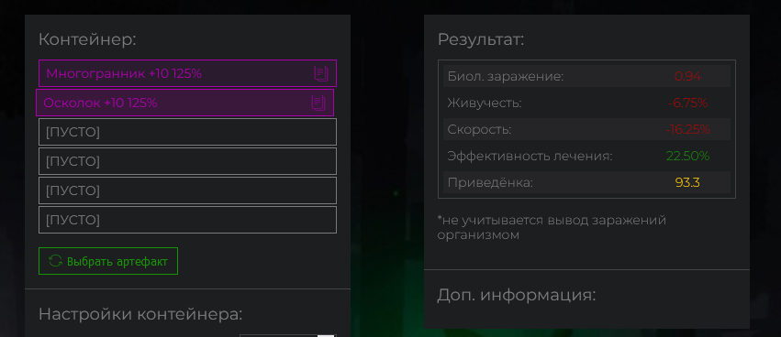Click the copy icon on Осколок slot
The image size is (781, 337).
318,103
